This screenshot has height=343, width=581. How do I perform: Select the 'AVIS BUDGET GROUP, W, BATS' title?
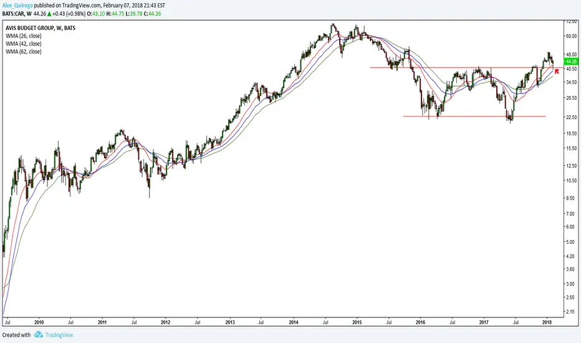pyautogui.click(x=41, y=28)
